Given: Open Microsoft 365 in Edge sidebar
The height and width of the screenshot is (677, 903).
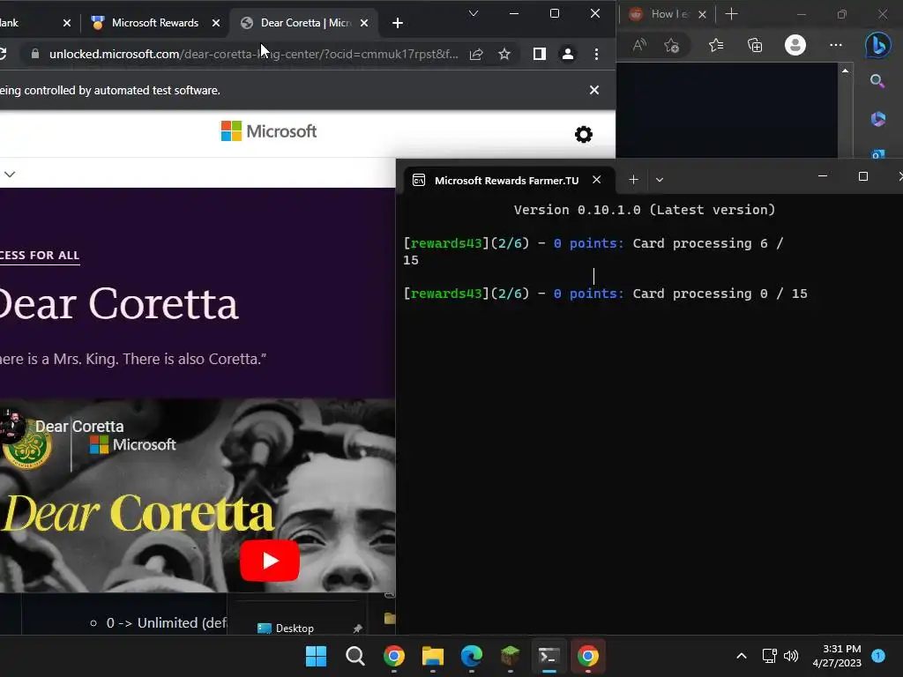Looking at the screenshot, I should click(x=877, y=119).
